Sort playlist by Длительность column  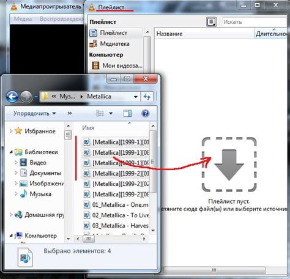270,34
